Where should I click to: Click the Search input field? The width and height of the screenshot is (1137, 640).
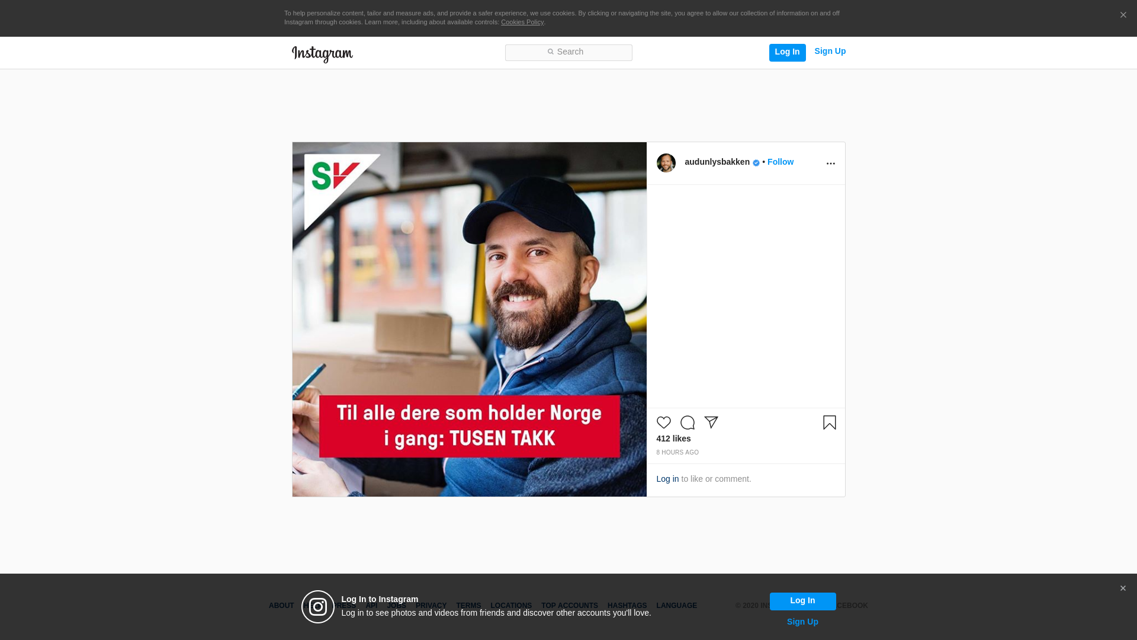[x=568, y=52]
